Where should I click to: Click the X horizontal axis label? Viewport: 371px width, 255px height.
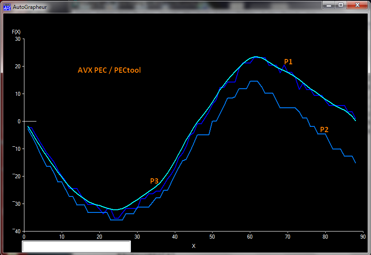point(193,246)
